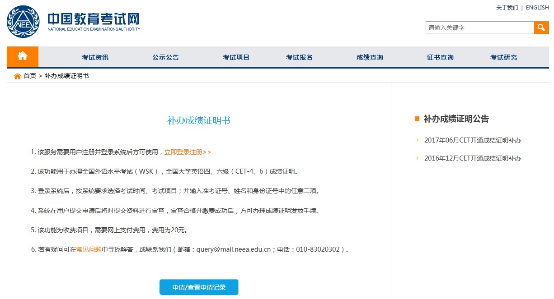This screenshot has width=554, height=299.
Task: Open the 2017年06月CET开通成绩证明补办 notice
Action: click(473, 140)
